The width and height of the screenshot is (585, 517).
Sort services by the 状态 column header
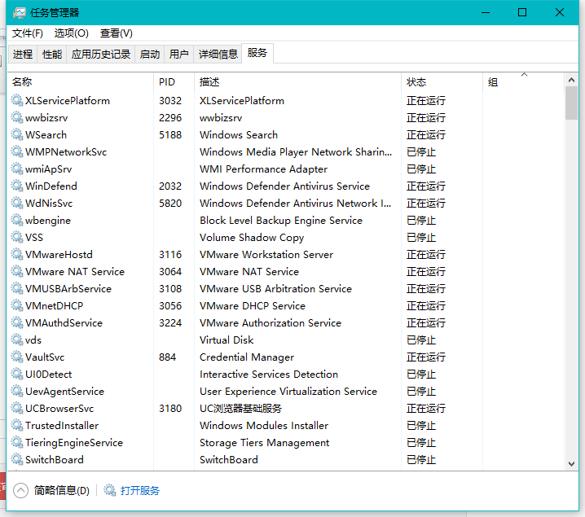[416, 82]
